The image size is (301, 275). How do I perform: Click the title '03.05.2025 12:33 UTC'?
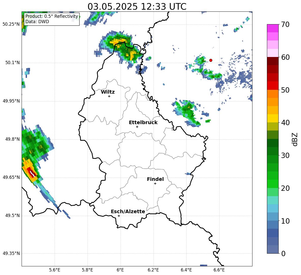pos(137,7)
